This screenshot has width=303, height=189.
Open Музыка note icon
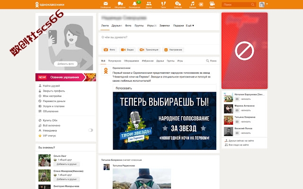point(193,5)
